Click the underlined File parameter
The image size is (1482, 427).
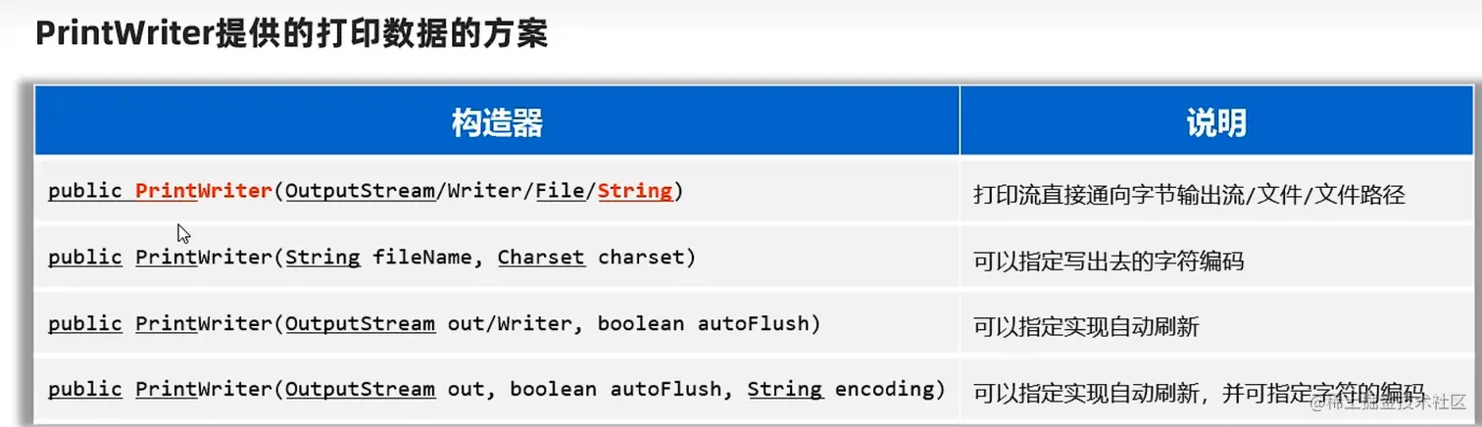560,190
